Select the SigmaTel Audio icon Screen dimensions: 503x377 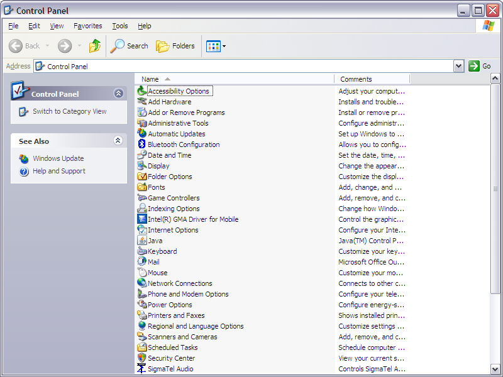(142, 369)
